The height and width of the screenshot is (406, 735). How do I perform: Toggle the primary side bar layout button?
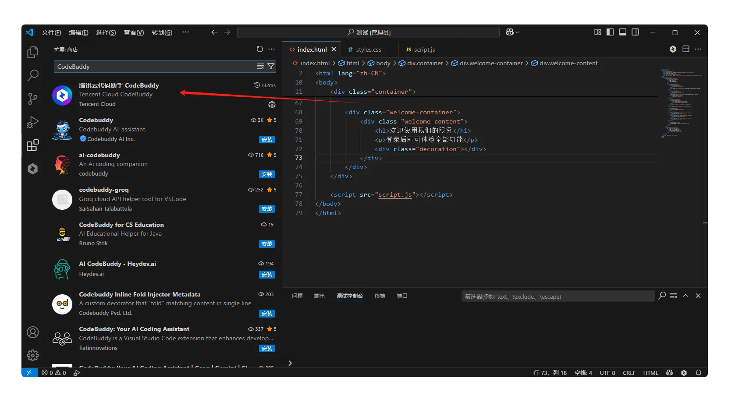tap(610, 32)
